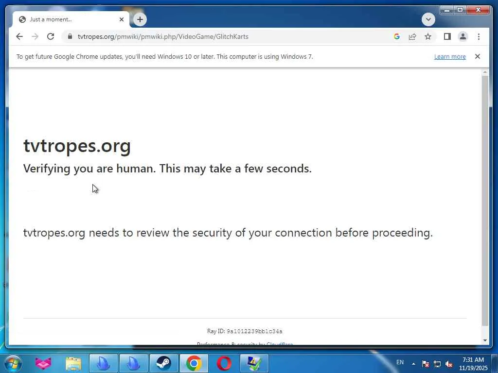Click the page scroll-down arrow
The height and width of the screenshot is (373, 498).
pos(485,340)
